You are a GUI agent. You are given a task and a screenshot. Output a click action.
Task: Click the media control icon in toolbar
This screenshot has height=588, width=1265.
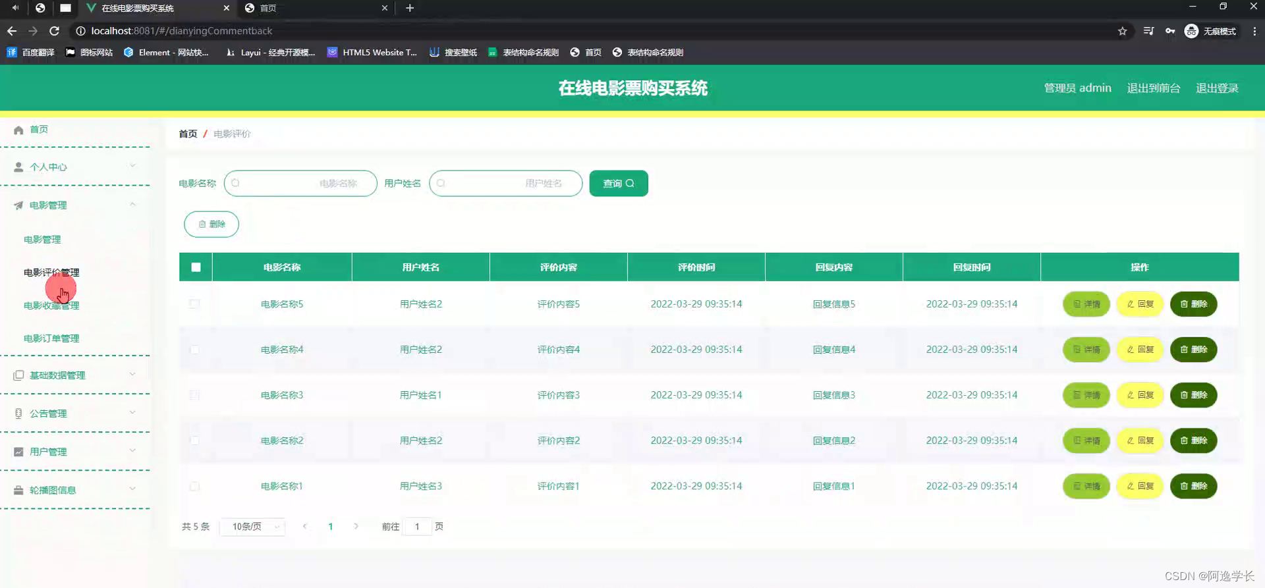click(1148, 31)
